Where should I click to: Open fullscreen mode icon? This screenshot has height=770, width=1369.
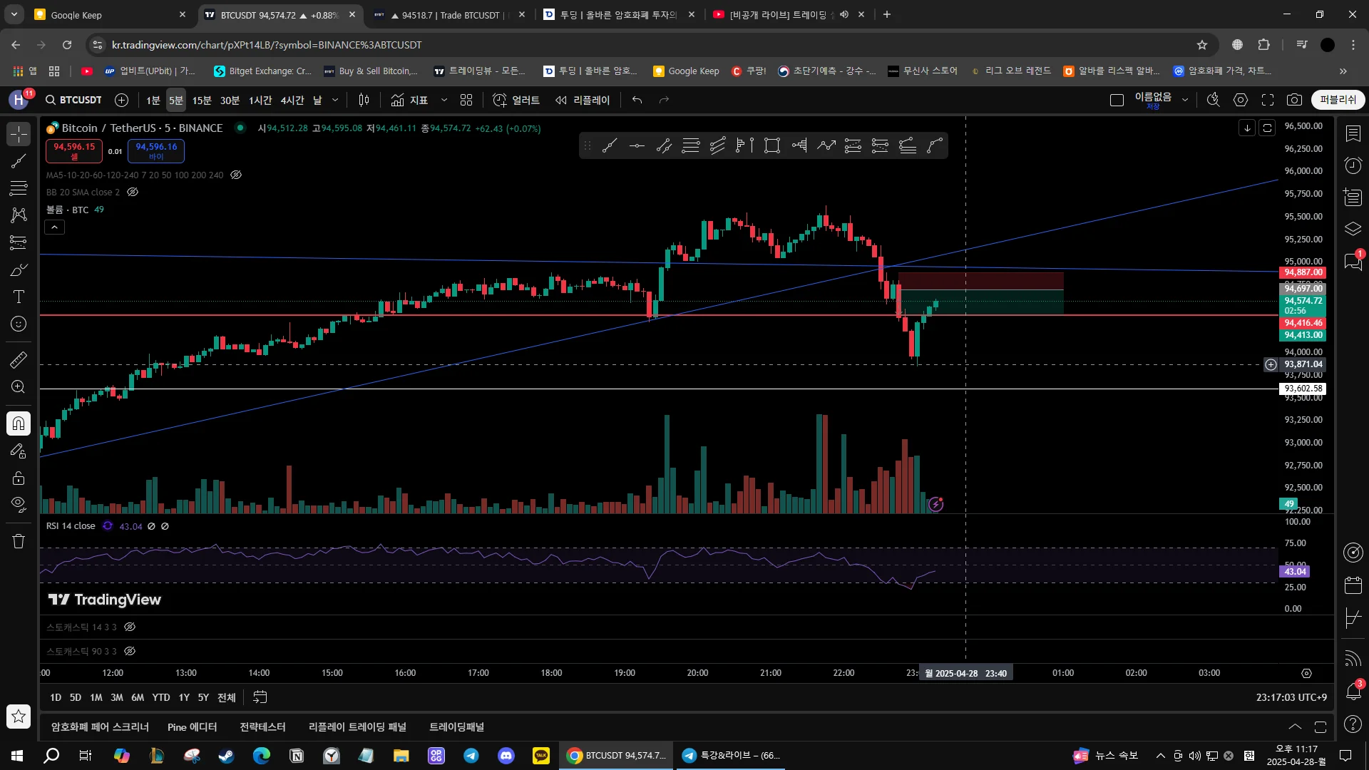1268,100
